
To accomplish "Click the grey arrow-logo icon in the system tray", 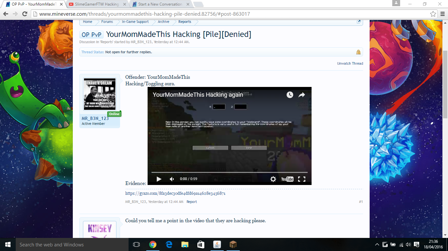I will pos(385,244).
